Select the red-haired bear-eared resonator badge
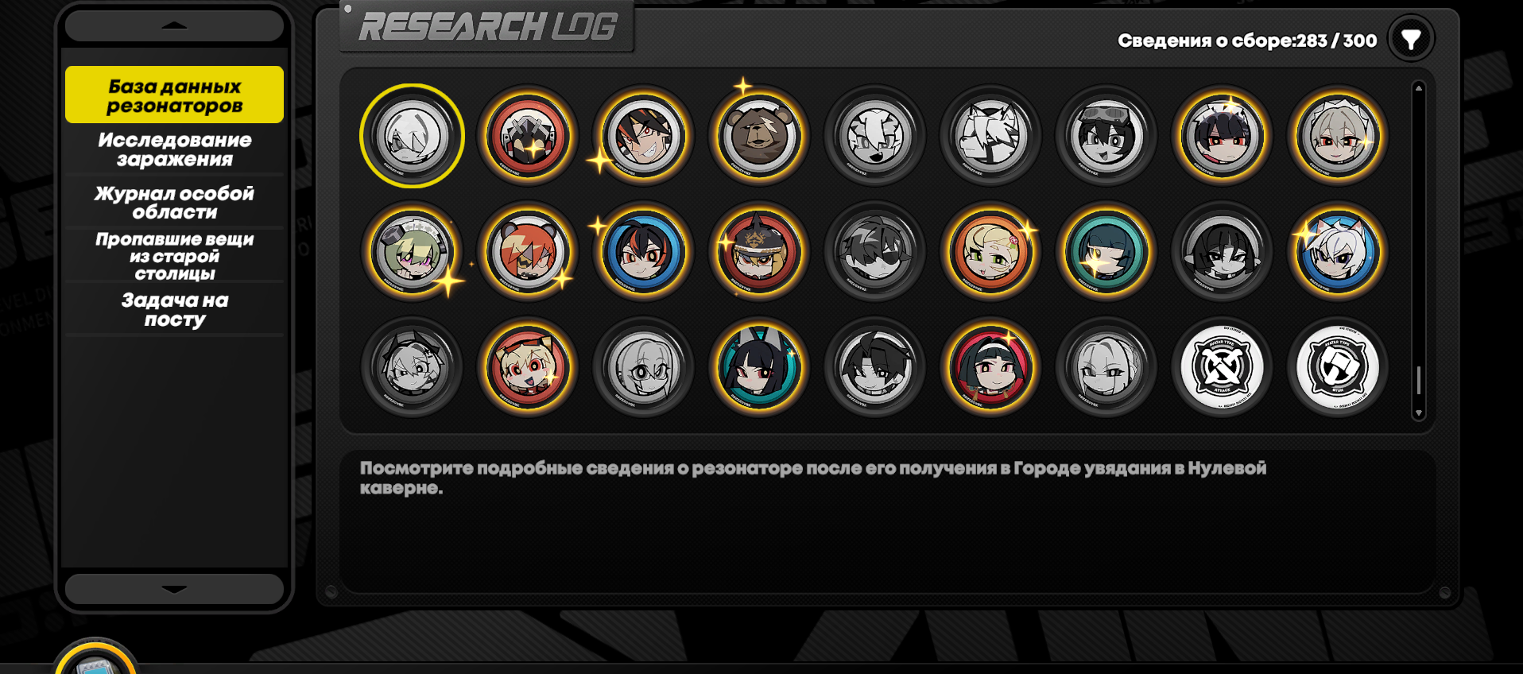The image size is (1523, 674). [x=528, y=252]
